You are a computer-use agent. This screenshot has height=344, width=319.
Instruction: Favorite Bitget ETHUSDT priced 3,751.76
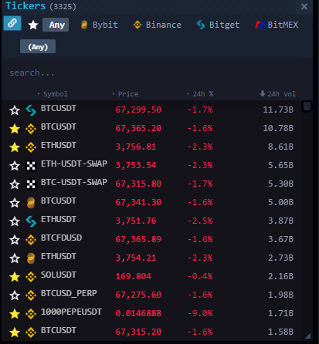click(x=15, y=221)
